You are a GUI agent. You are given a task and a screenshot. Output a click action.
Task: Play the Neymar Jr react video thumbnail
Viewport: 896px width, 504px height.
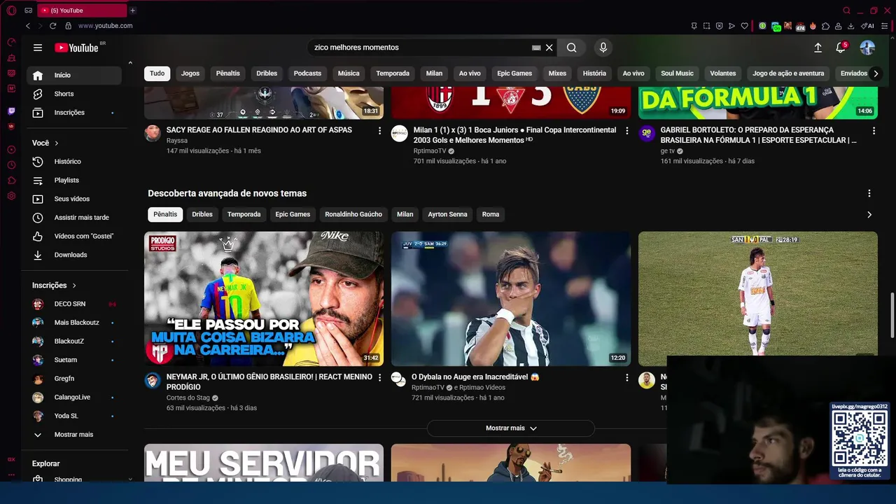point(264,299)
